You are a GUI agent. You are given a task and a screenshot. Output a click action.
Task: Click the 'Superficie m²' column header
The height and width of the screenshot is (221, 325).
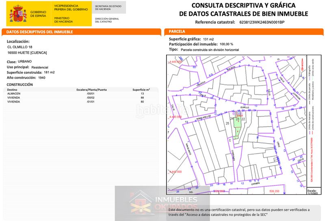coord(141,90)
